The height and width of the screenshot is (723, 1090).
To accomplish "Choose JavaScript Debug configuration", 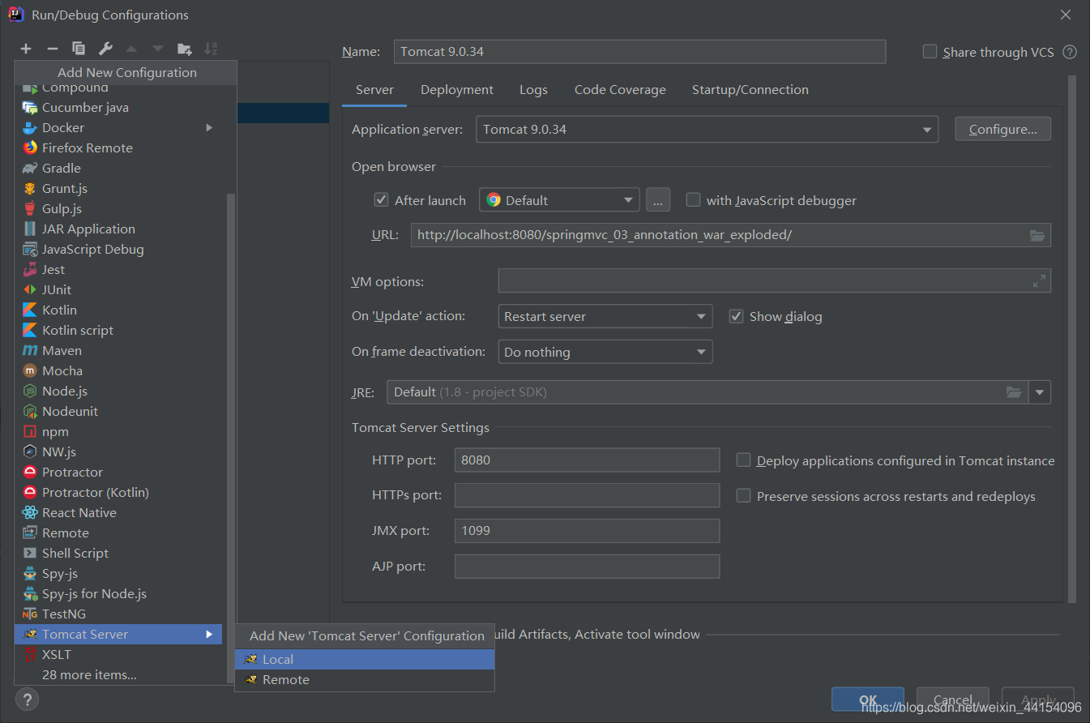I will pos(118,249).
